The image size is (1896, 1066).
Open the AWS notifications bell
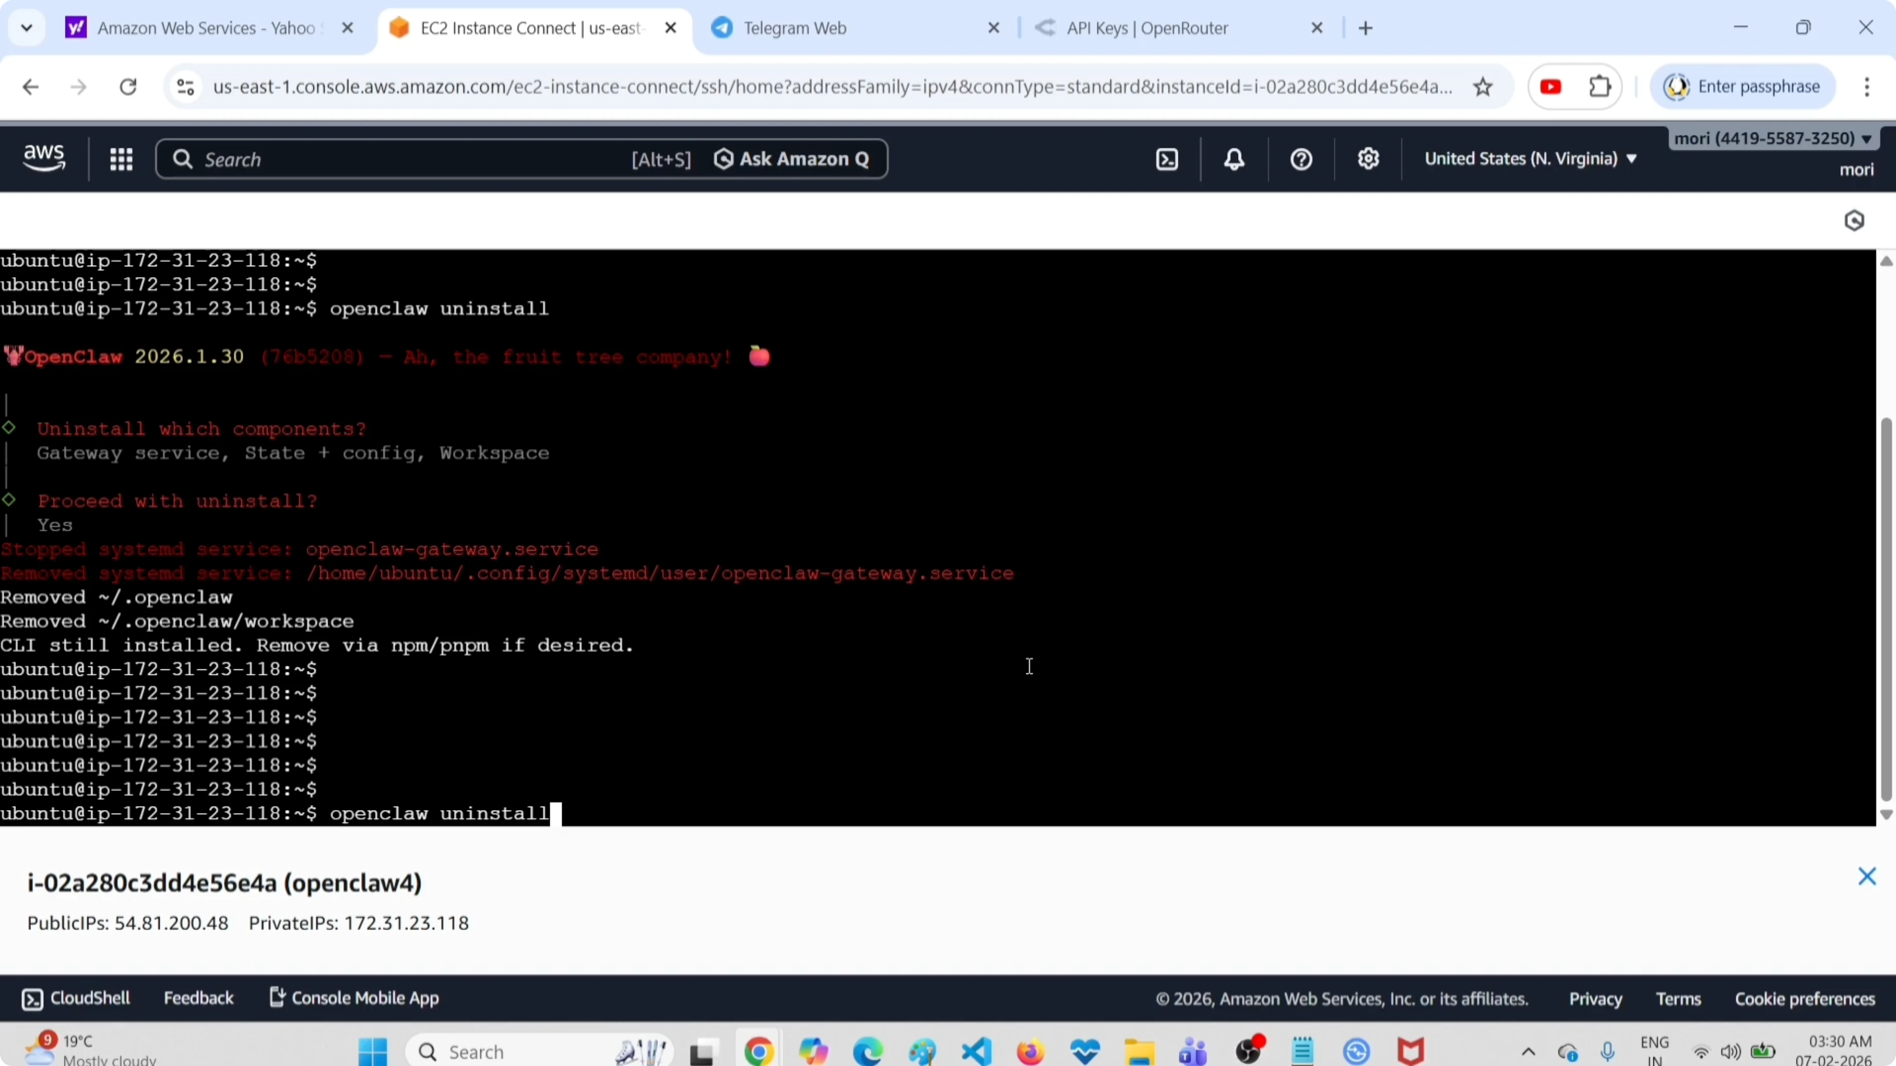(x=1234, y=159)
